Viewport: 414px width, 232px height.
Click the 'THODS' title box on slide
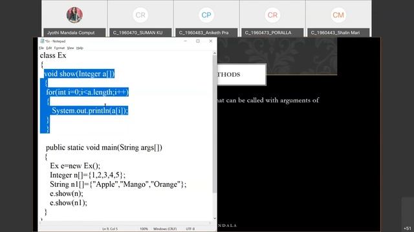(x=241, y=75)
